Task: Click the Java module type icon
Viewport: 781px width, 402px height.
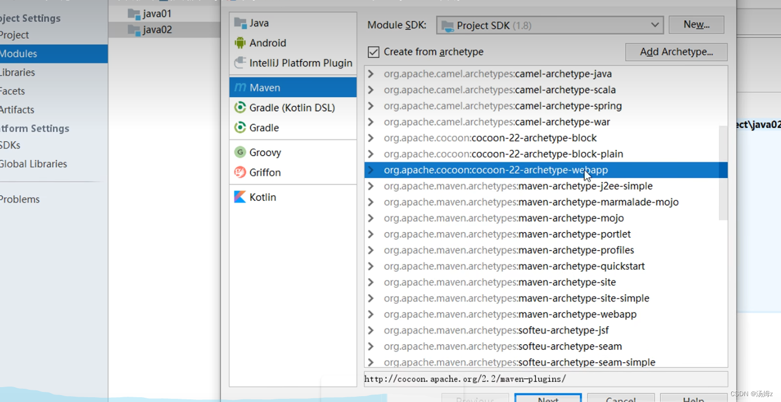Action: click(x=241, y=23)
